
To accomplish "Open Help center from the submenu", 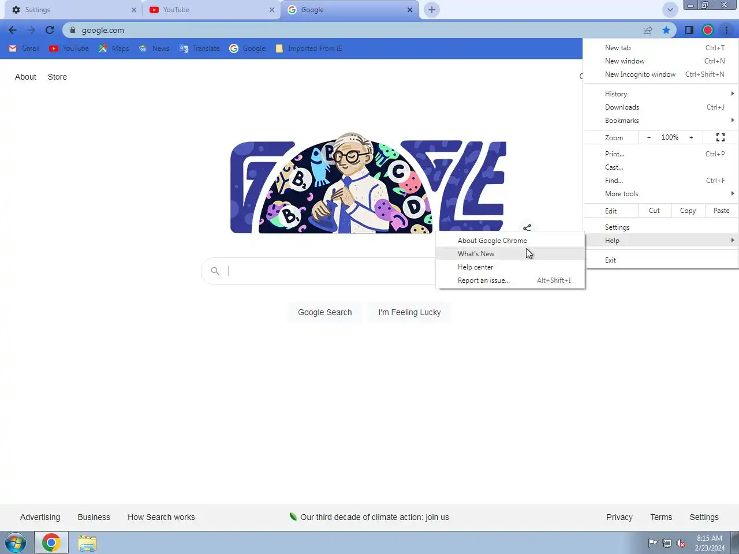I will (x=510, y=267).
